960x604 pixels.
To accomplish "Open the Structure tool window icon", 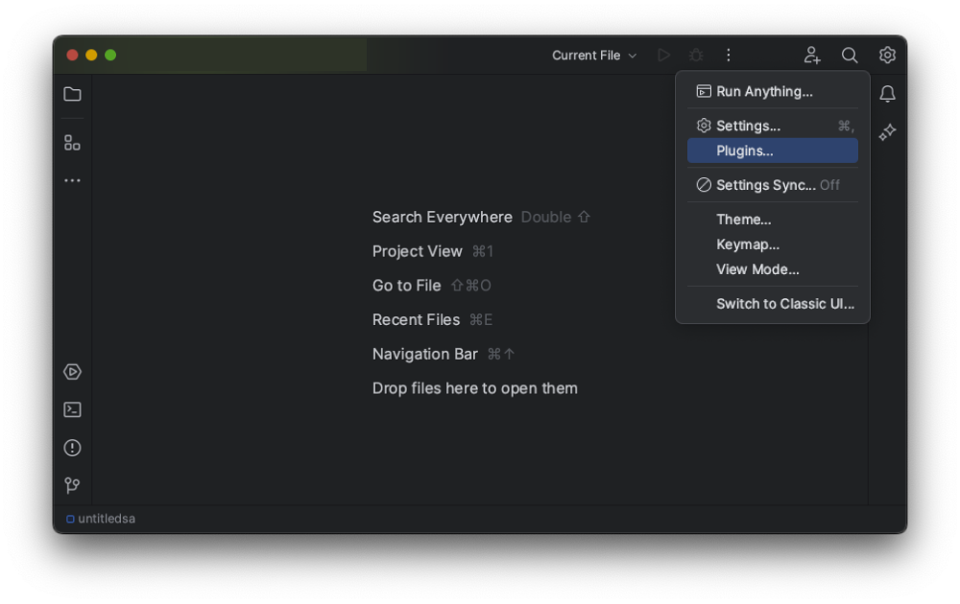I will pyautogui.click(x=72, y=142).
